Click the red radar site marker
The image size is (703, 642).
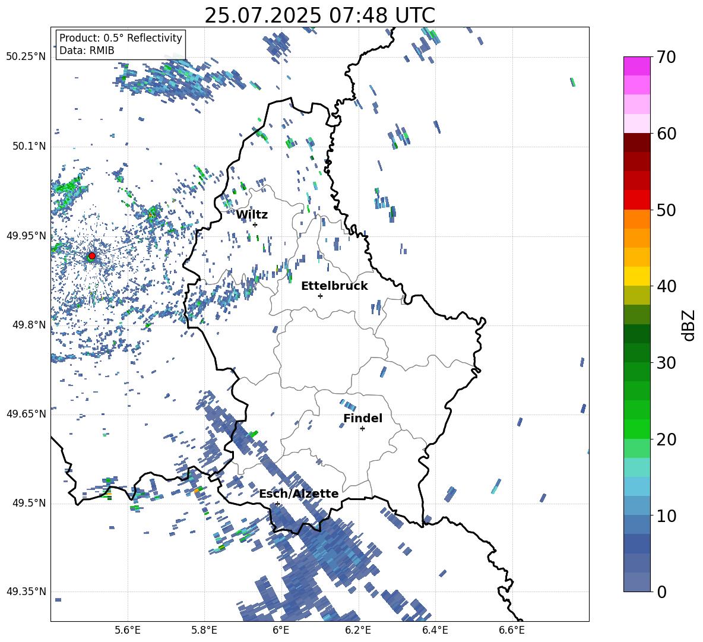click(92, 256)
